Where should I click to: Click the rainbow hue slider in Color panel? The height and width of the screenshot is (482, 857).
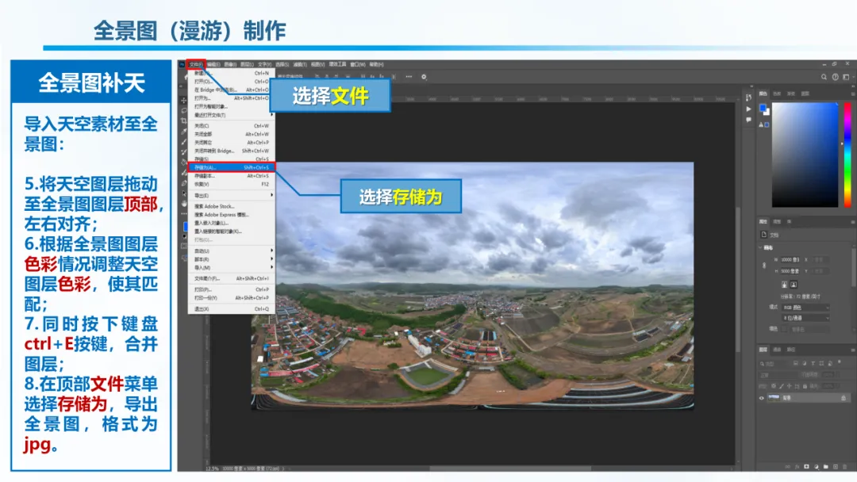pyautogui.click(x=847, y=155)
